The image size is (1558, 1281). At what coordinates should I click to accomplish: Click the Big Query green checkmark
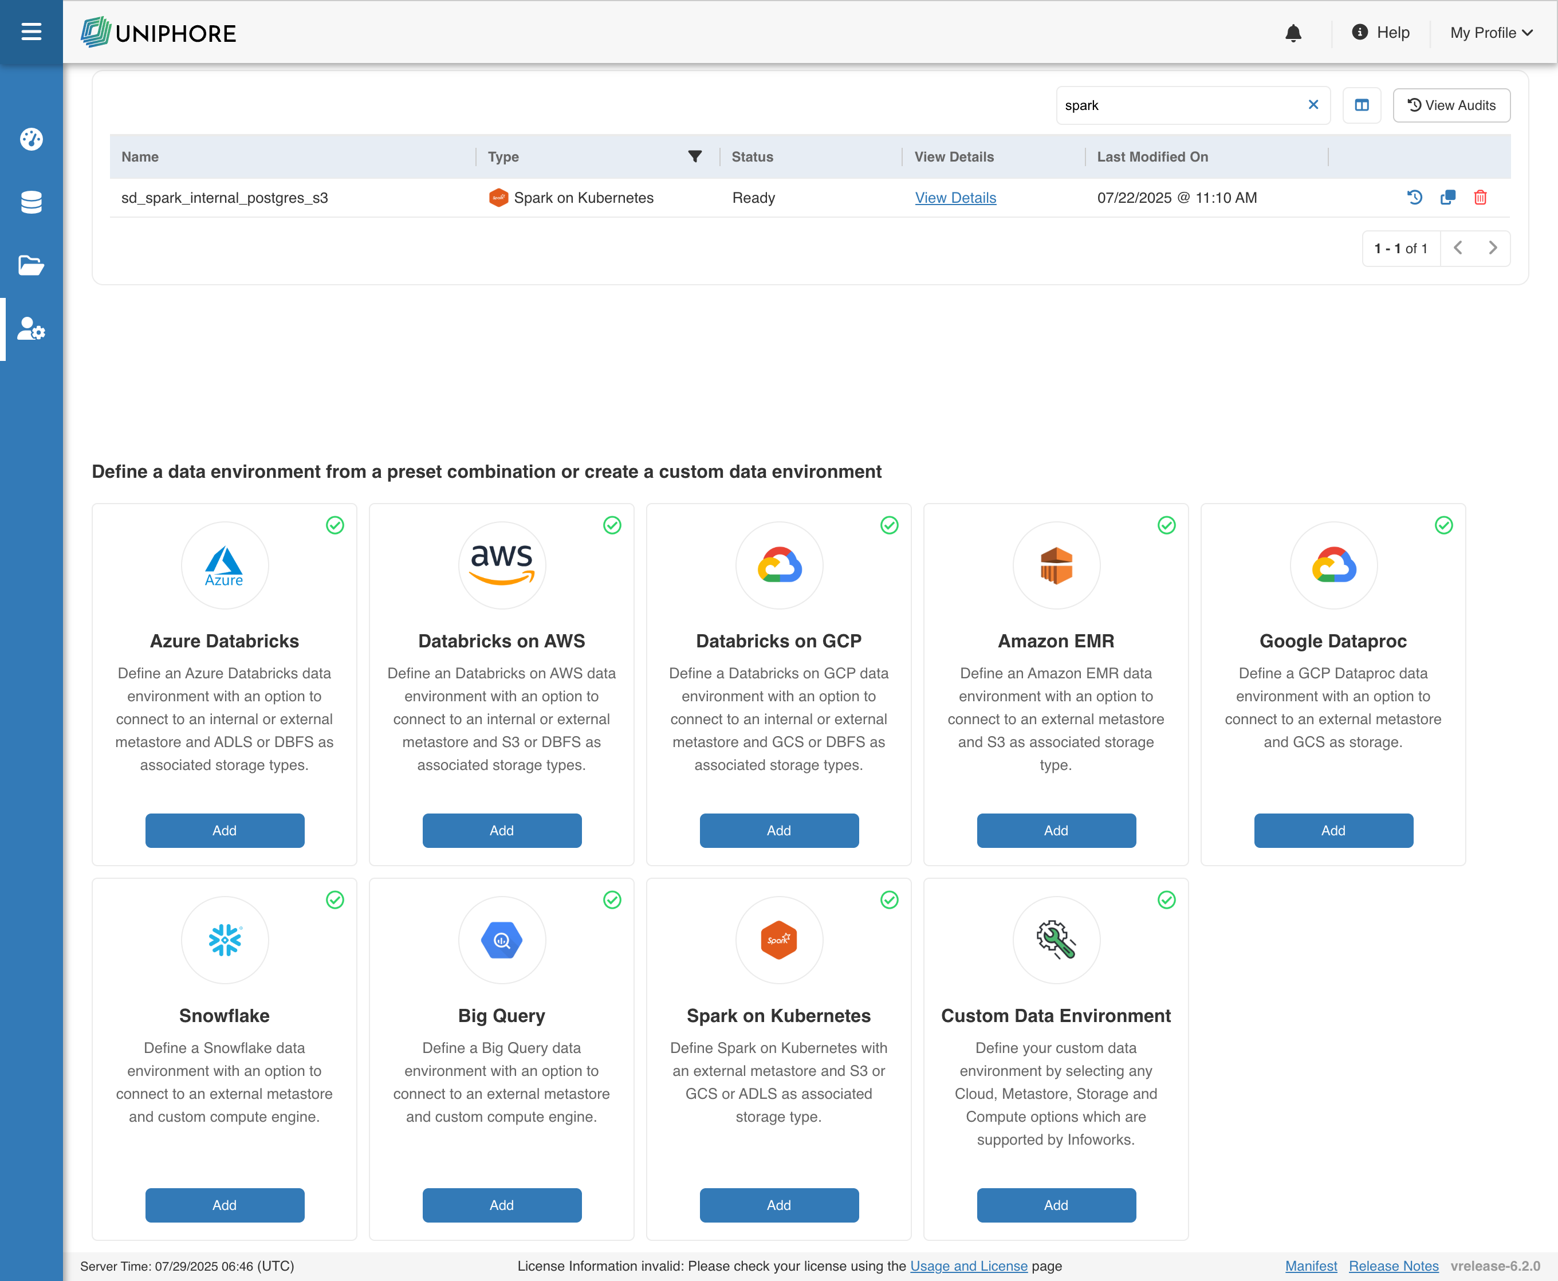point(612,899)
